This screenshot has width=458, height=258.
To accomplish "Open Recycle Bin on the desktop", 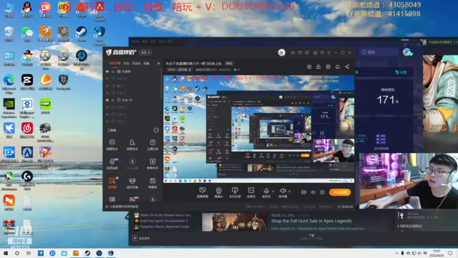I will 9,34.
